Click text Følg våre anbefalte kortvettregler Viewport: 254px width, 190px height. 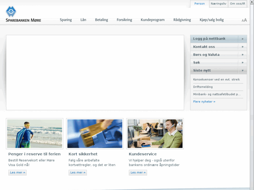tap(92, 163)
